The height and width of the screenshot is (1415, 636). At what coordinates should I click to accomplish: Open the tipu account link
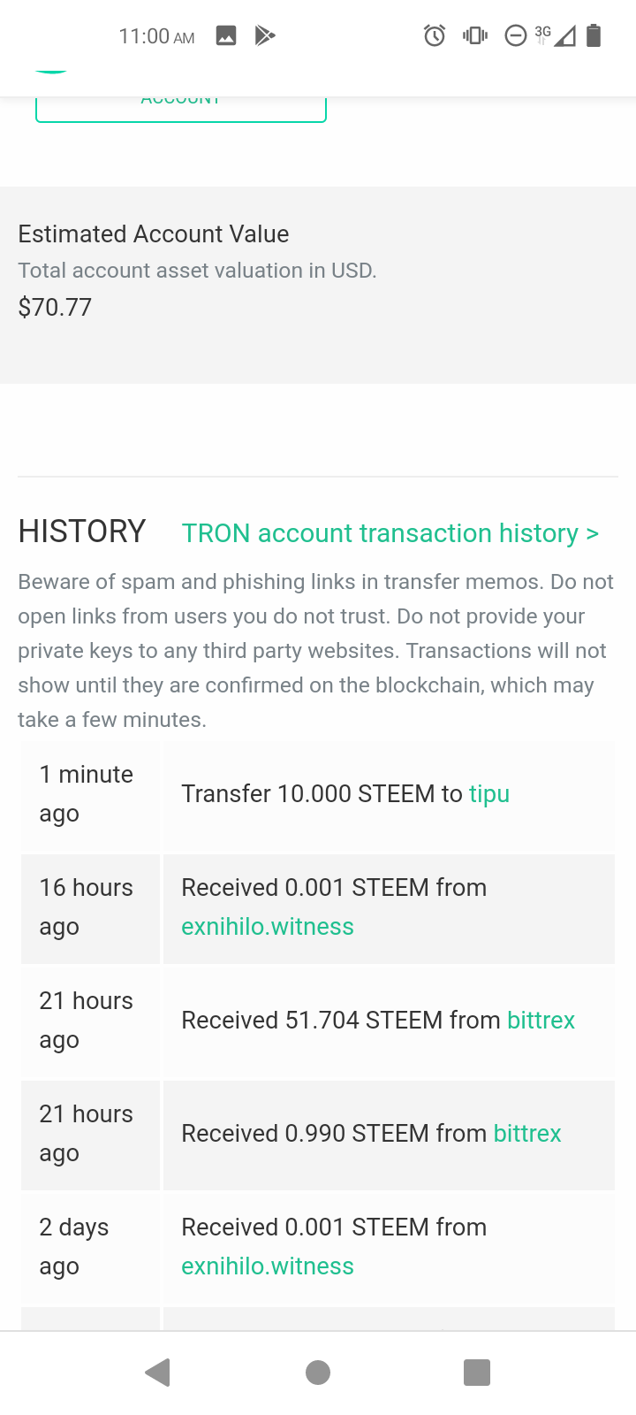tap(489, 793)
